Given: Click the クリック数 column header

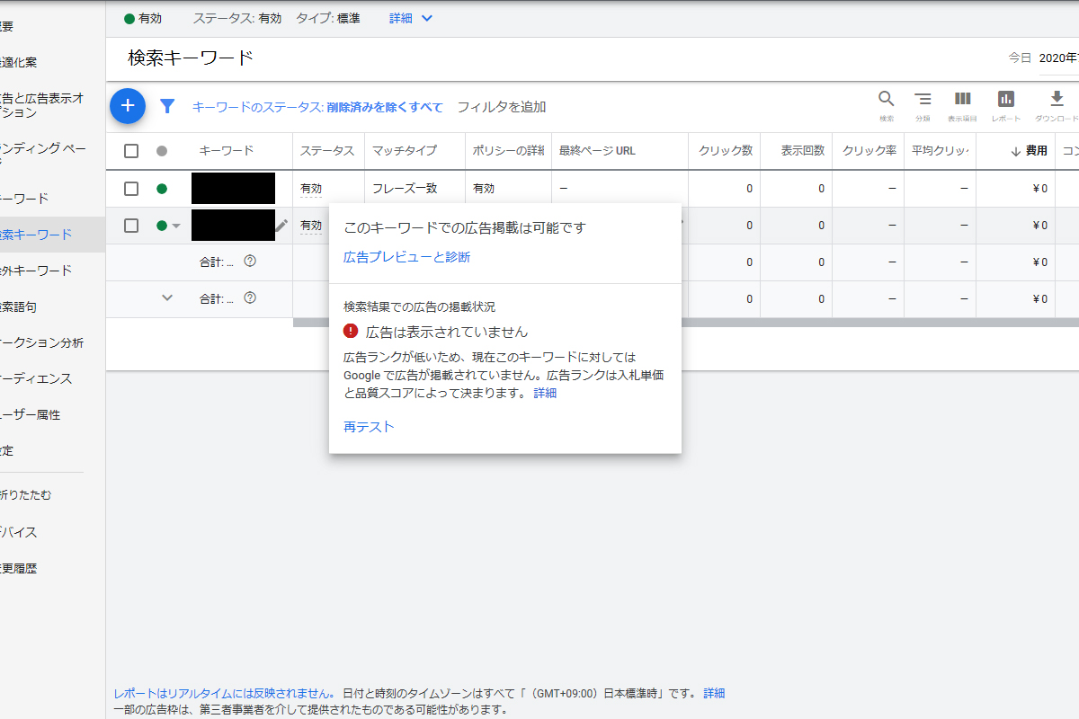Looking at the screenshot, I should click(x=726, y=151).
